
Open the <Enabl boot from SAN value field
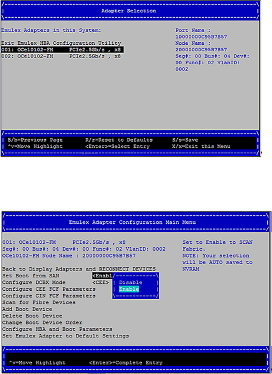coord(102,276)
